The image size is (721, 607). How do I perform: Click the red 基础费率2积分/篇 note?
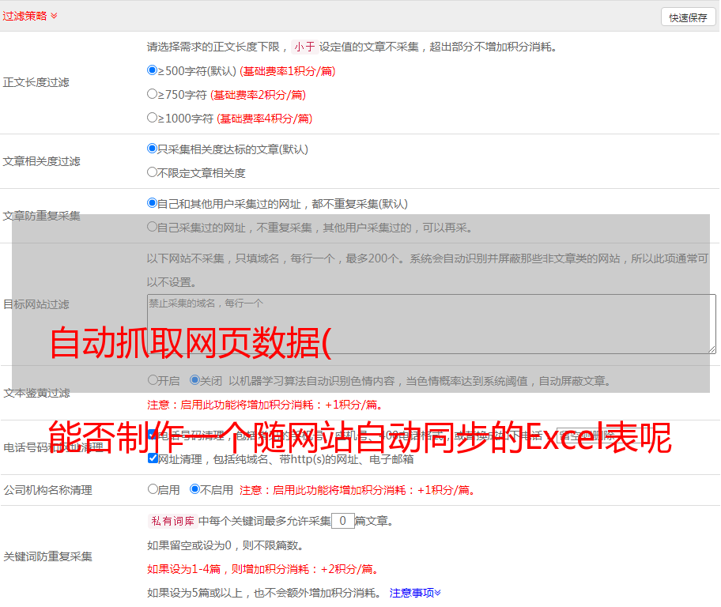pos(258,95)
